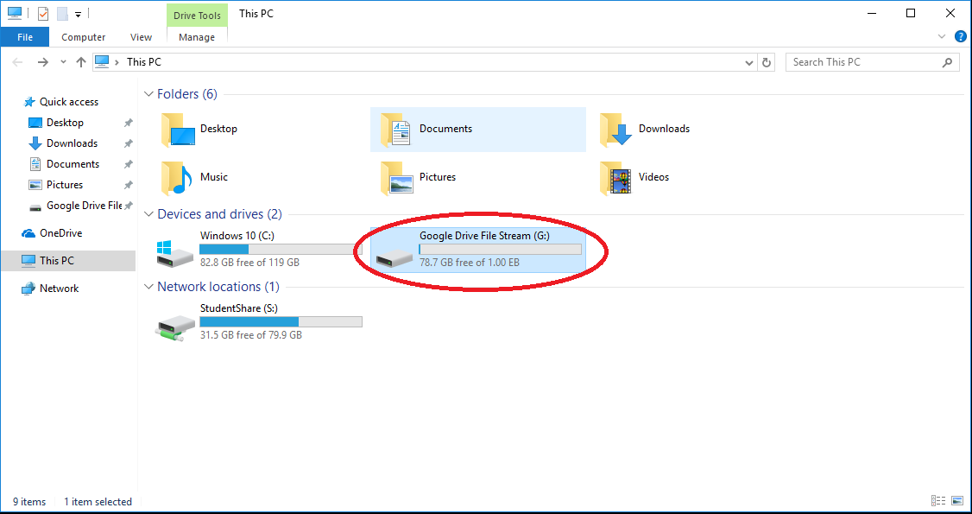Unpin Downloads from Quick access
The height and width of the screenshot is (514, 972).
pyautogui.click(x=128, y=143)
